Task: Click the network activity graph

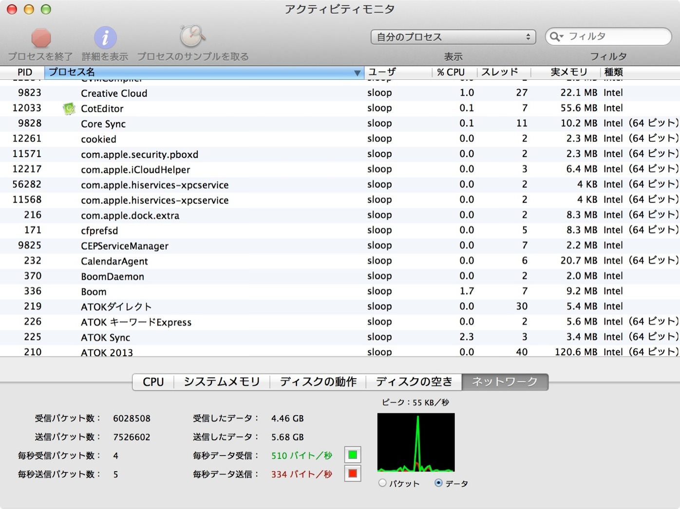Action: click(x=416, y=442)
